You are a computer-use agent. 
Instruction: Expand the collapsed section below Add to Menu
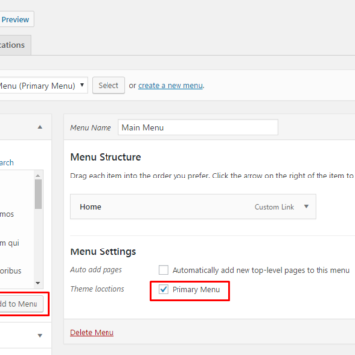pyautogui.click(x=40, y=335)
